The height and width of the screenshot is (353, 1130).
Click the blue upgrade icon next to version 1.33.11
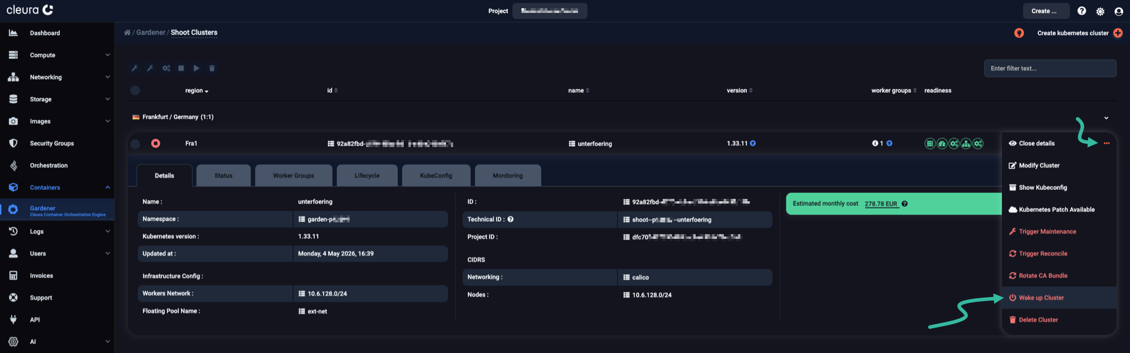(753, 144)
